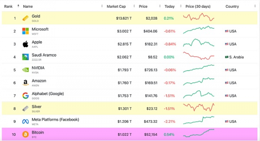Screen dimensions: 260x141
Task: Click the Bitcoin logo icon
Action: click(x=25, y=134)
